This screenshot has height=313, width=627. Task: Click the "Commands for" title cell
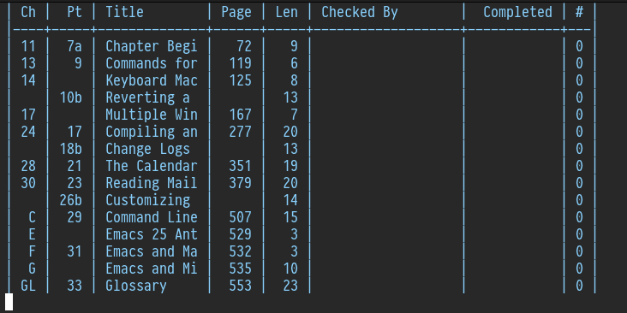(152, 63)
